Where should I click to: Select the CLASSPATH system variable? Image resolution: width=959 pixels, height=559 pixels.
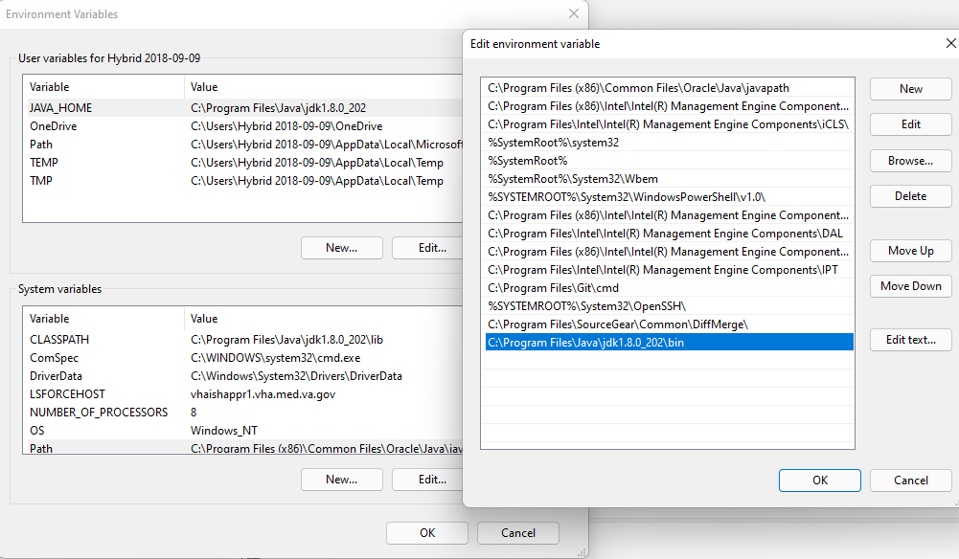[244, 340]
